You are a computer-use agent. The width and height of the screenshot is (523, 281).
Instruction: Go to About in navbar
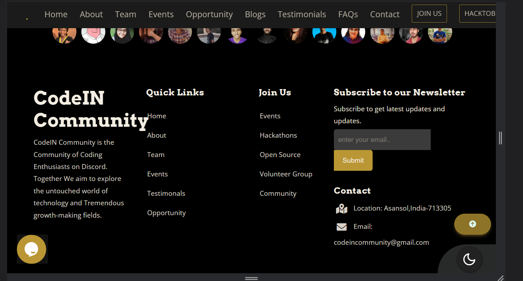pyautogui.click(x=91, y=14)
